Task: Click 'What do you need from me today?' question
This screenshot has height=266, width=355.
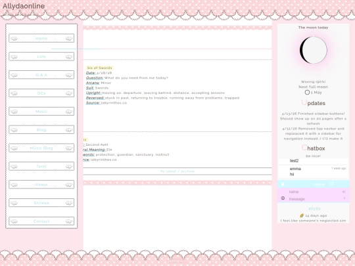Action: coord(136,78)
